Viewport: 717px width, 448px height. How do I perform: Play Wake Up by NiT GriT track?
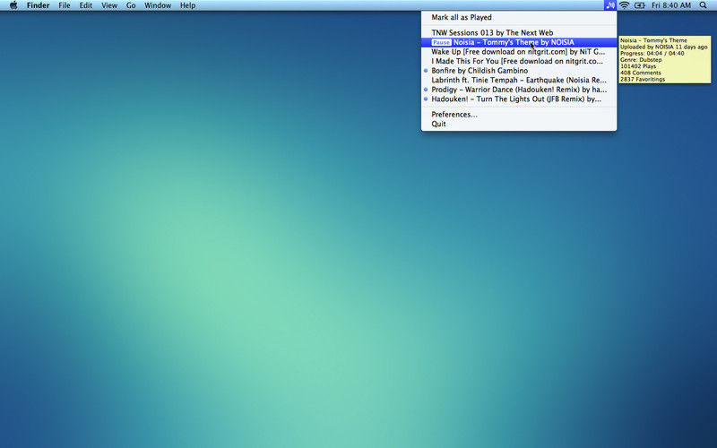point(519,52)
